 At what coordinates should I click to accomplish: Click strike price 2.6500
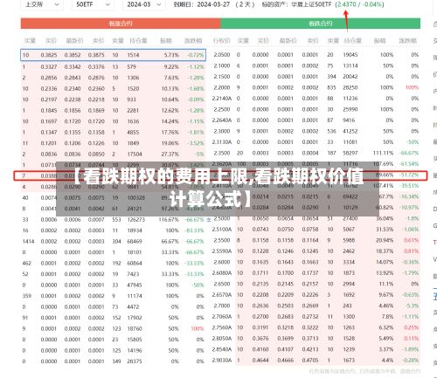[222, 284]
